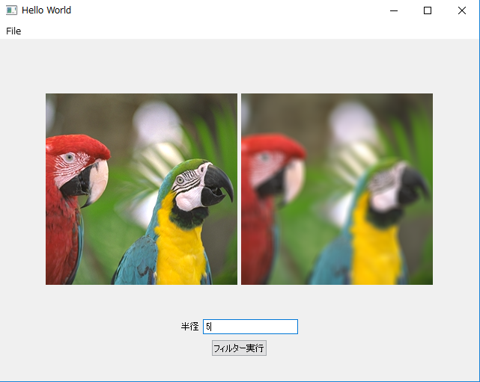Click the Hello World window app icon
The height and width of the screenshot is (382, 480).
coord(12,10)
